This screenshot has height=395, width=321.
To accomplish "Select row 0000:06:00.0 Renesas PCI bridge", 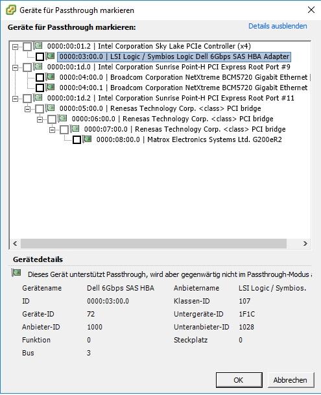I will 172,119.
